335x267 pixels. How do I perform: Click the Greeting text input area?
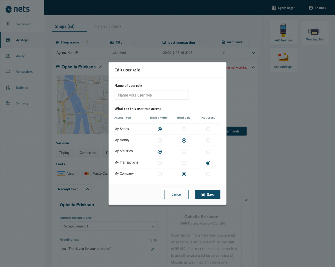(x=109, y=255)
